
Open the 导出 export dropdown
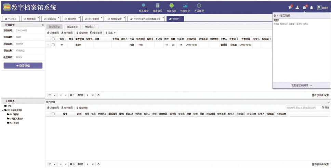(110, 33)
